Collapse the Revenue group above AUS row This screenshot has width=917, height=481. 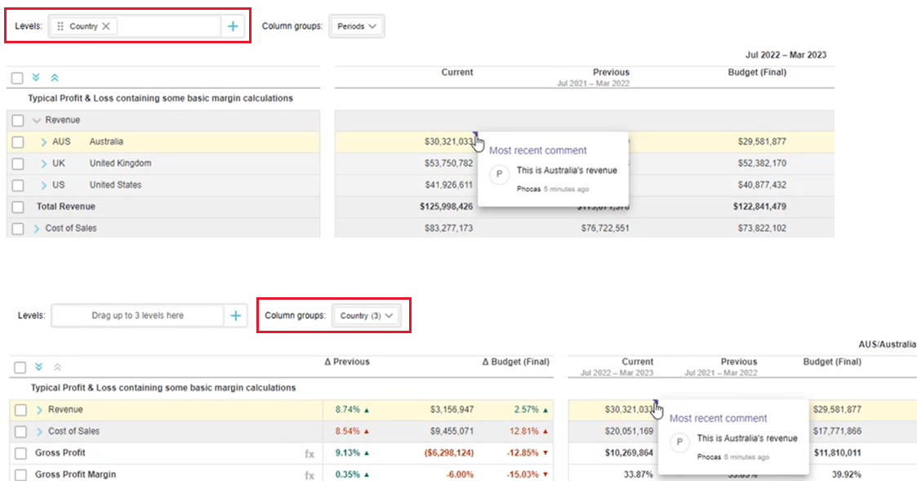click(x=36, y=120)
